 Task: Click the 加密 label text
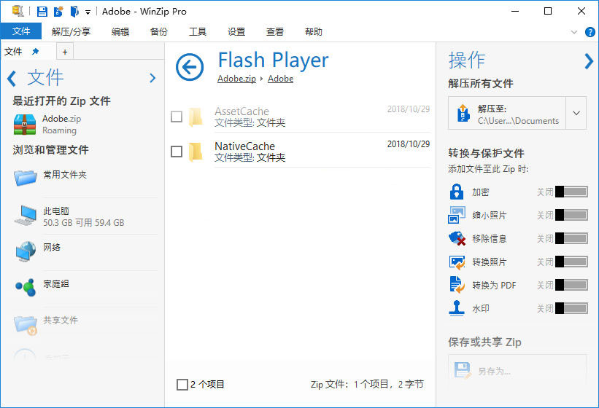pos(481,192)
